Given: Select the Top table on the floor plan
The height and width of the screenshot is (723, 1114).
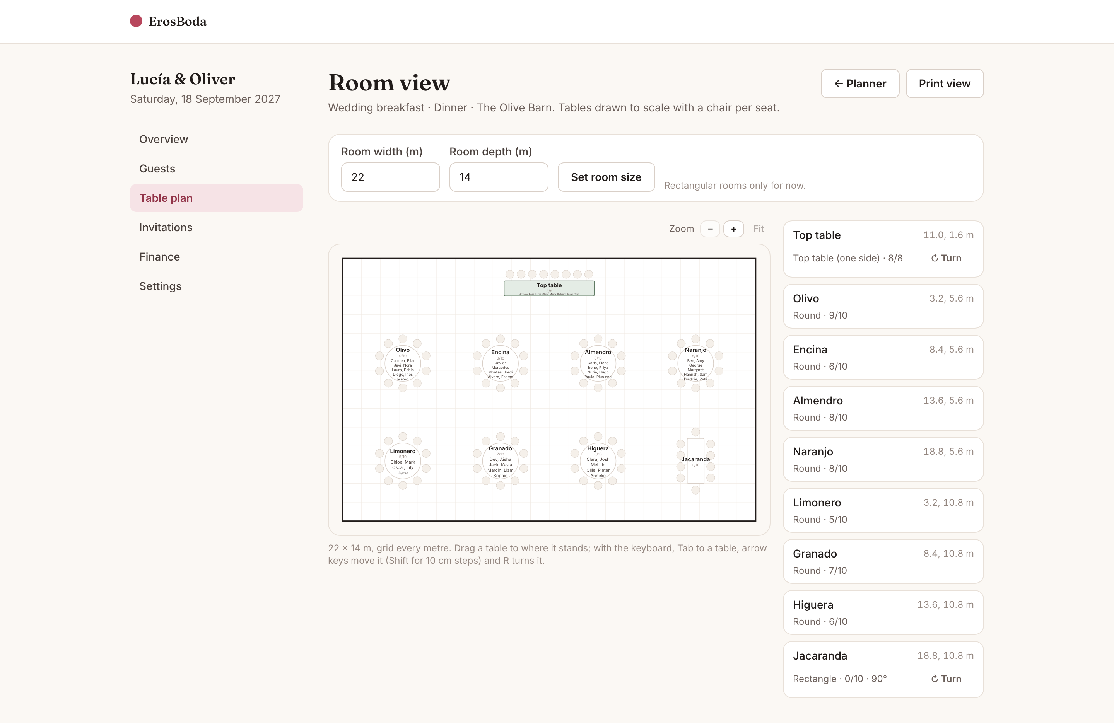Looking at the screenshot, I should [549, 288].
